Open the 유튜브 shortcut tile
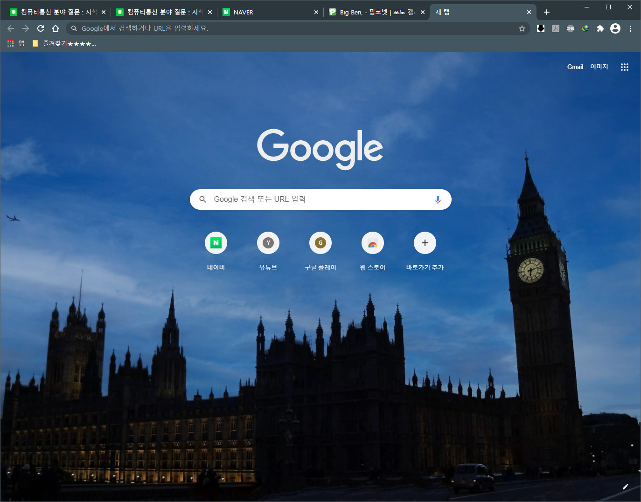 (x=268, y=252)
